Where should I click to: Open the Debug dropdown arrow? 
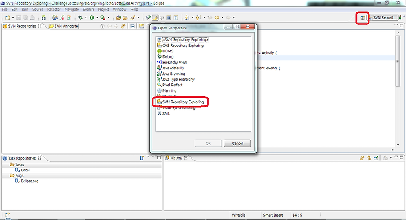[86, 17]
